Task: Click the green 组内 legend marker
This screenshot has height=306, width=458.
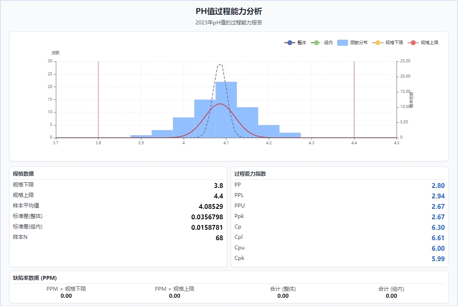Action: pos(317,43)
